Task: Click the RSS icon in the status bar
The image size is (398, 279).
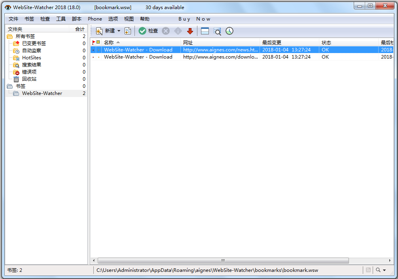Action: coord(368,270)
